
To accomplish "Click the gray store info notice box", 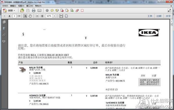I will 149,82.
